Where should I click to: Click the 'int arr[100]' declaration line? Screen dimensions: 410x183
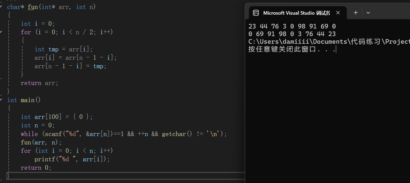tap(57, 117)
